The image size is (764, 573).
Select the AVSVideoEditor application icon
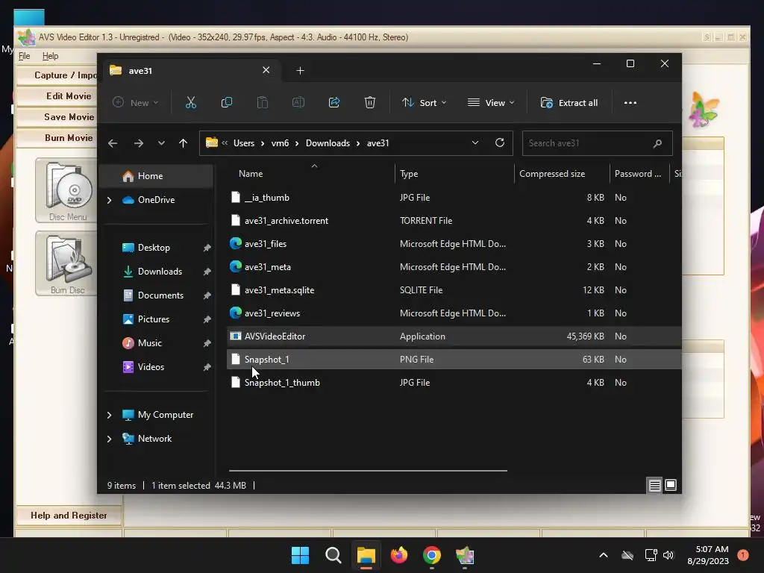(235, 336)
